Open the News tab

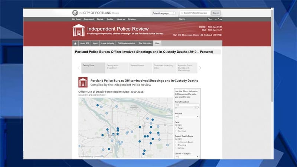pyautogui.click(x=95, y=44)
